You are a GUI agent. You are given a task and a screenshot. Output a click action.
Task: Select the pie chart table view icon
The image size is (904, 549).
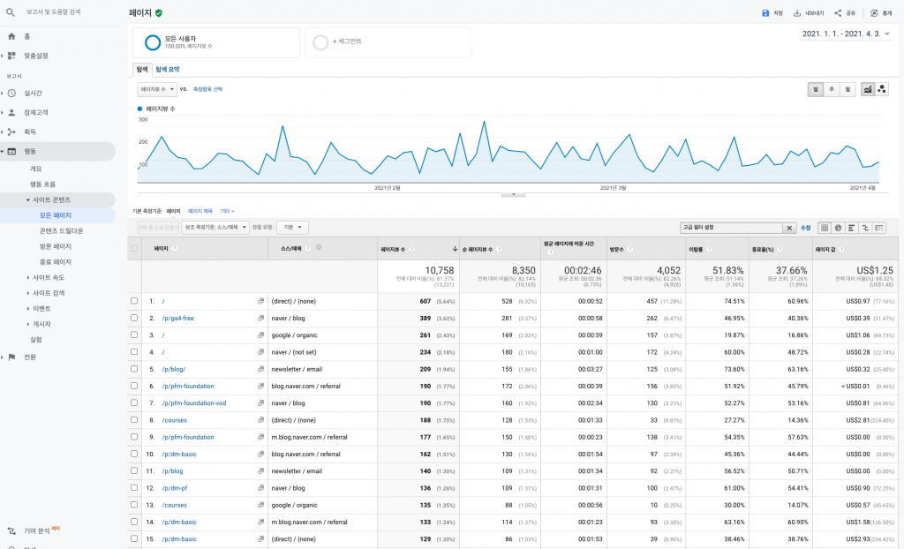tap(839, 228)
